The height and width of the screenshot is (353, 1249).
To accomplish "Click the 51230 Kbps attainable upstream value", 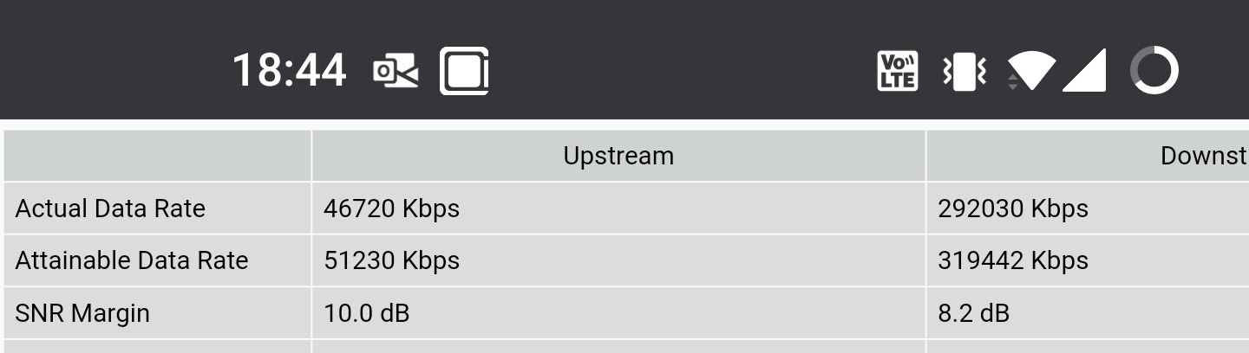I will click(391, 260).
